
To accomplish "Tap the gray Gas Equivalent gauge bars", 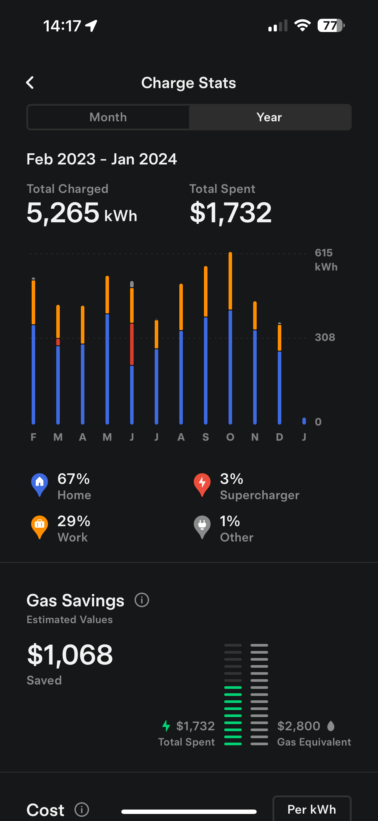I will 259,694.
